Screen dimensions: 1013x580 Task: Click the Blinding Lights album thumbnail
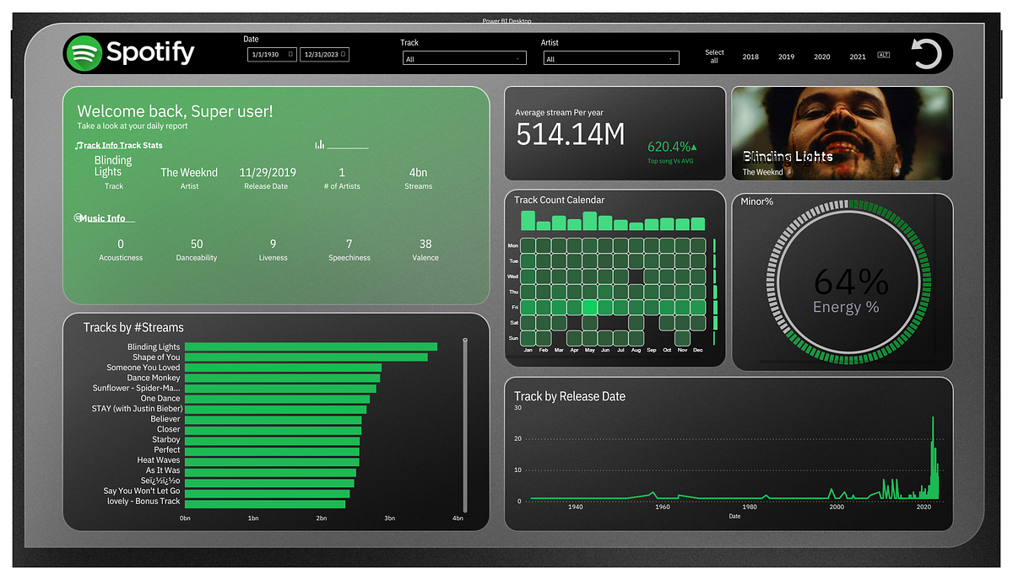coord(841,132)
